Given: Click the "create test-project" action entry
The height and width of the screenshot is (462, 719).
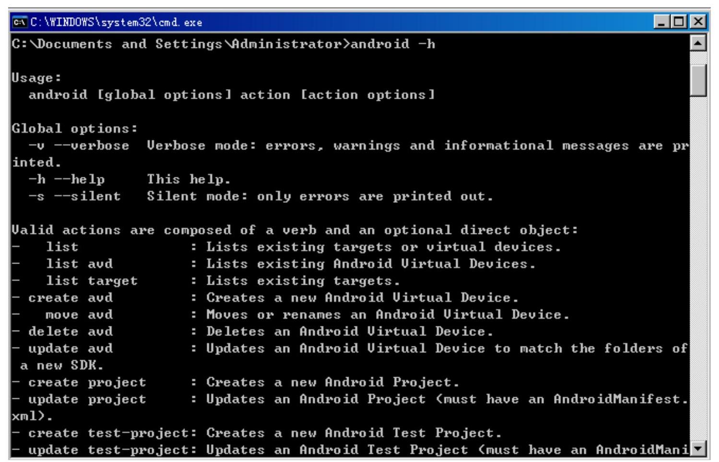Looking at the screenshot, I should 108,433.
